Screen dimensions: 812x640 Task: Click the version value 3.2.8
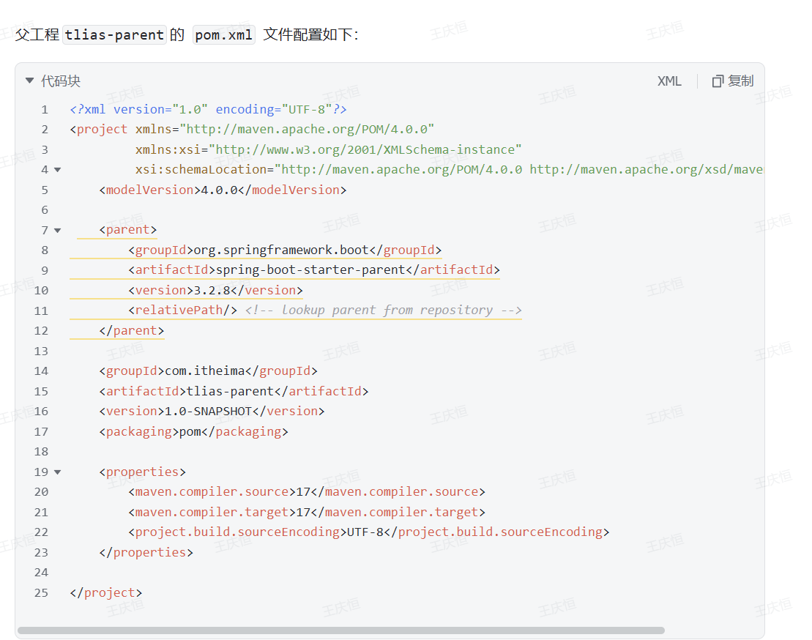pyautogui.click(x=212, y=290)
